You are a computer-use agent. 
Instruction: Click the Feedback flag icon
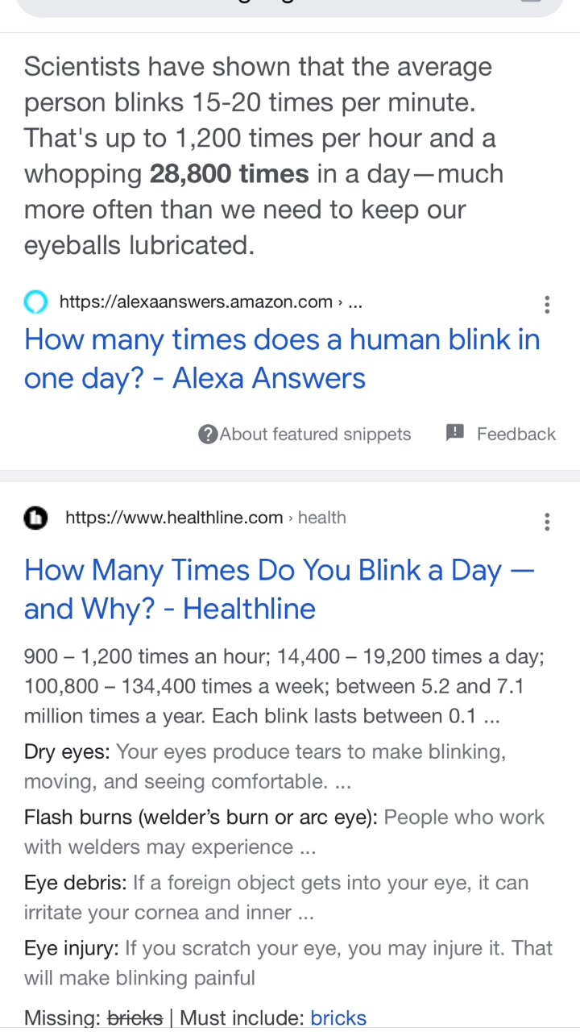455,433
